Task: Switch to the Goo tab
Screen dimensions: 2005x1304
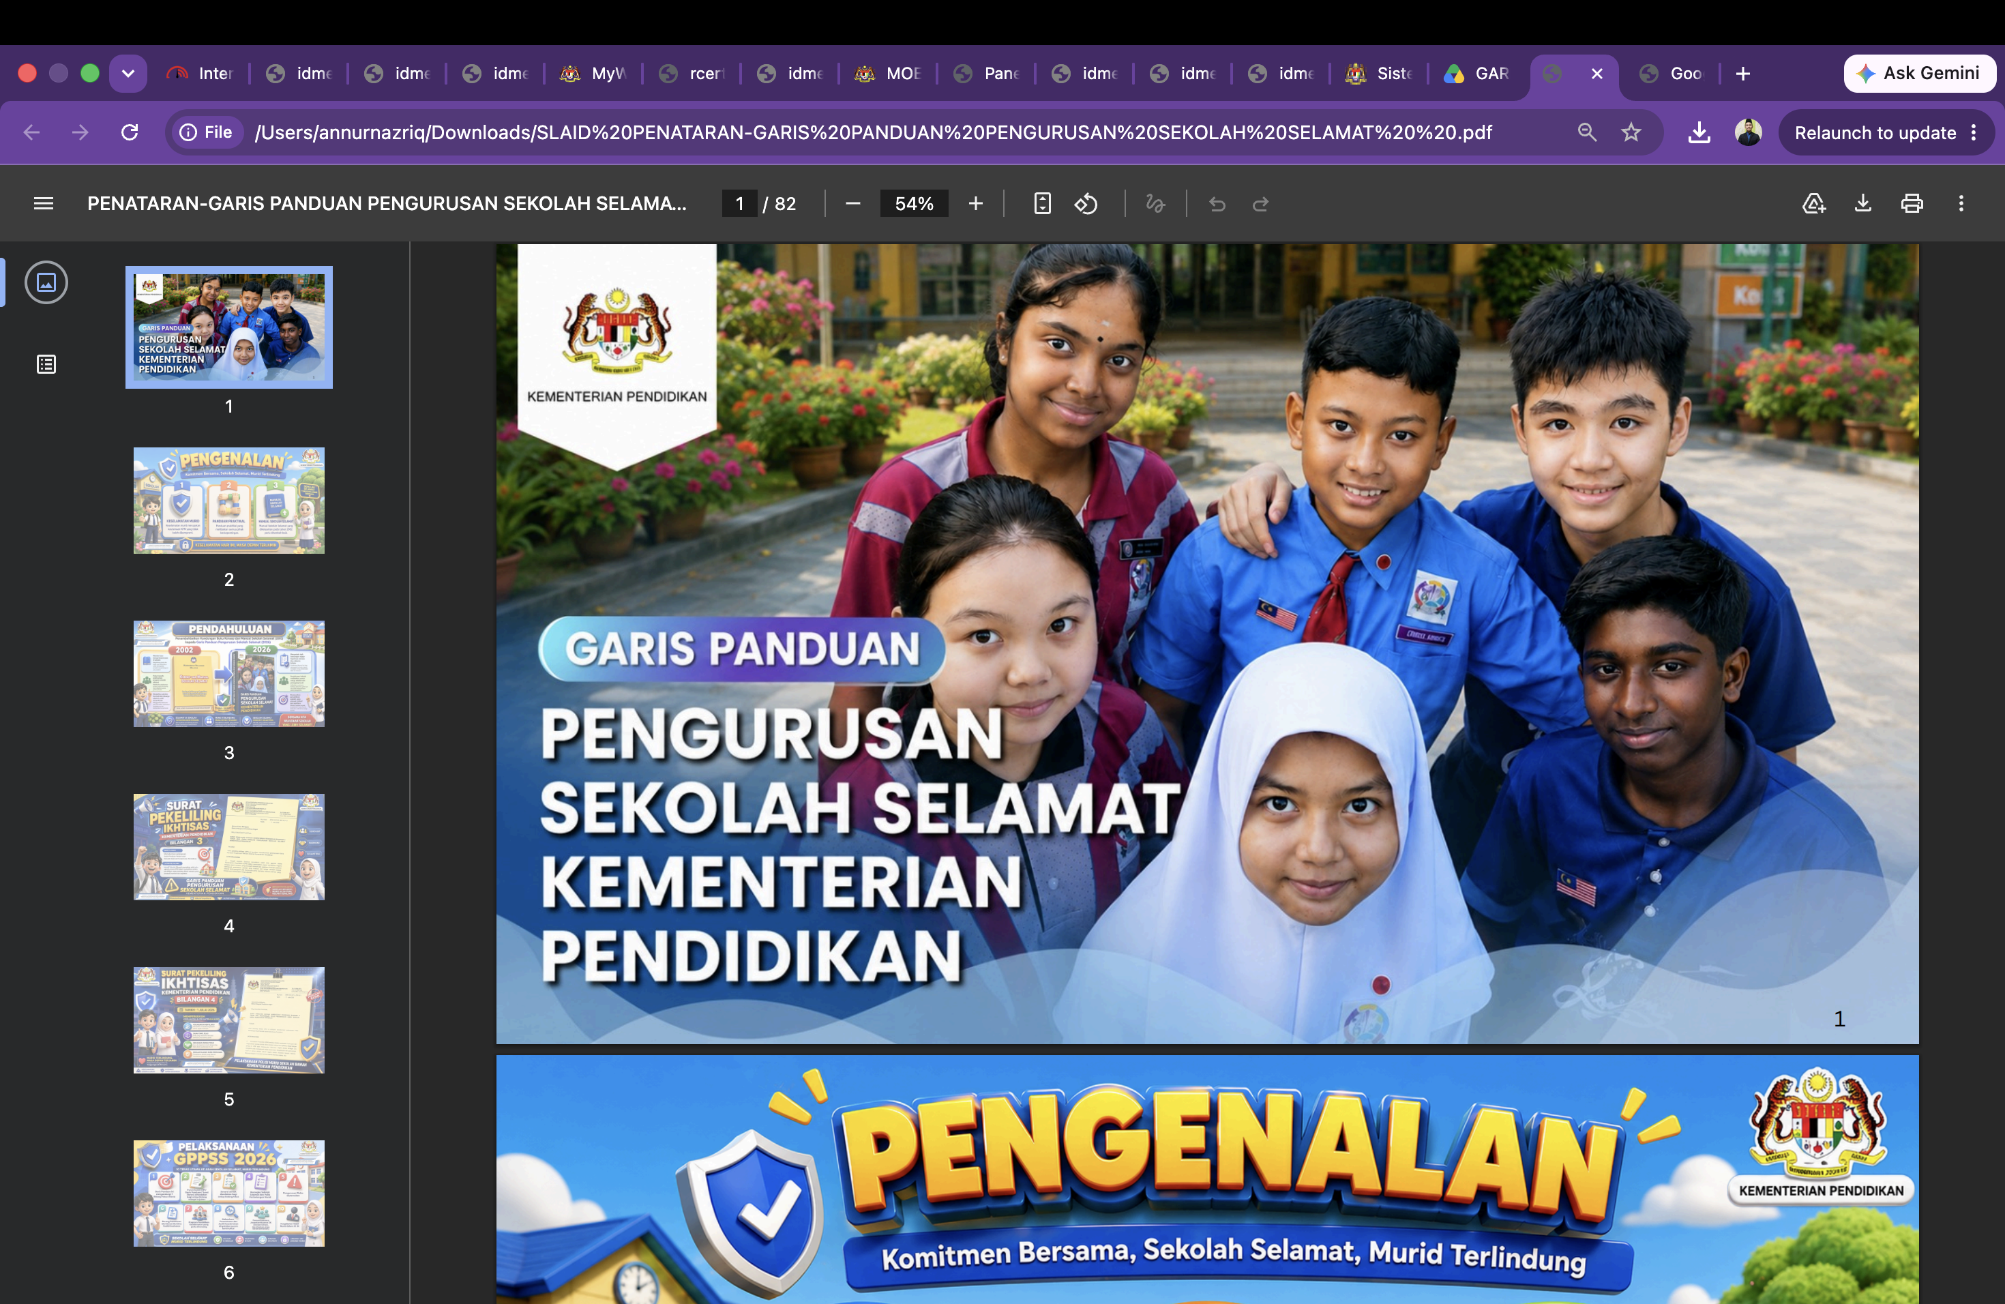Action: [x=1672, y=73]
